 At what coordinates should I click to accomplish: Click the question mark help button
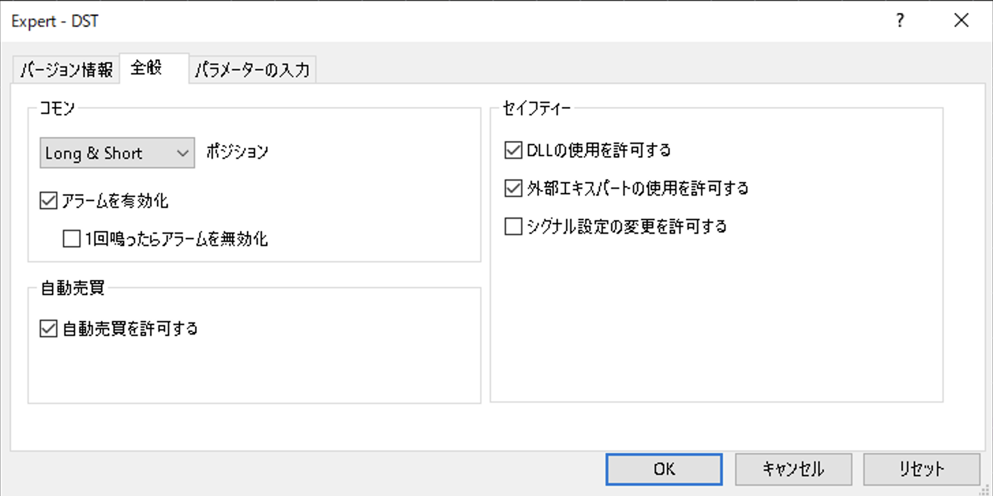click(x=900, y=20)
